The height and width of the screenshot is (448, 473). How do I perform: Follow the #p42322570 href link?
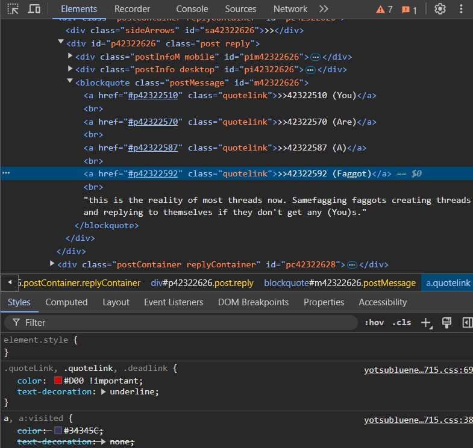(153, 122)
